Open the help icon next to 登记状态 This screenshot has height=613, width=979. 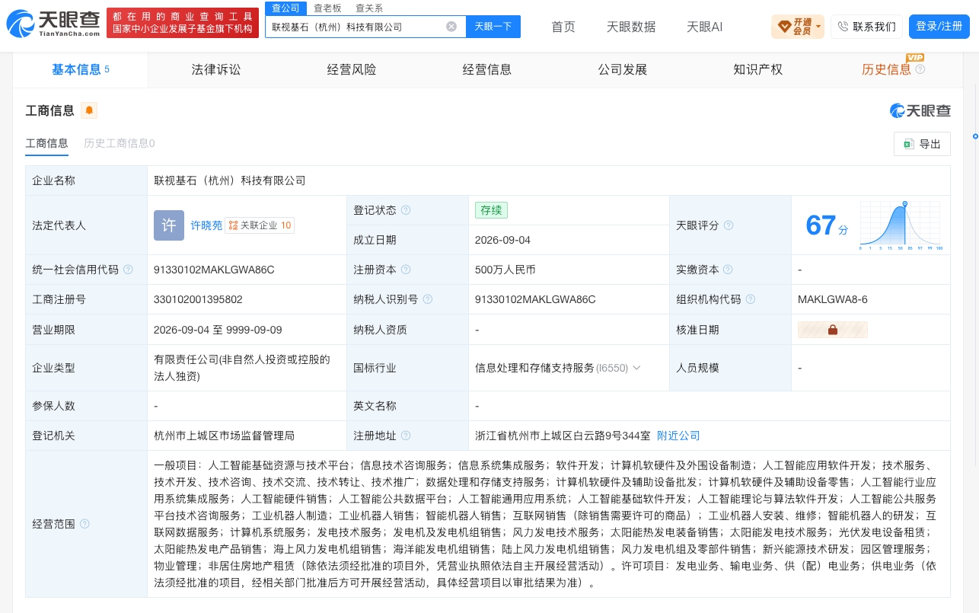click(406, 210)
